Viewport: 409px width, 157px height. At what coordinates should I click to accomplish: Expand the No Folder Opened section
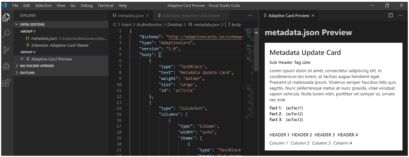click(x=17, y=66)
